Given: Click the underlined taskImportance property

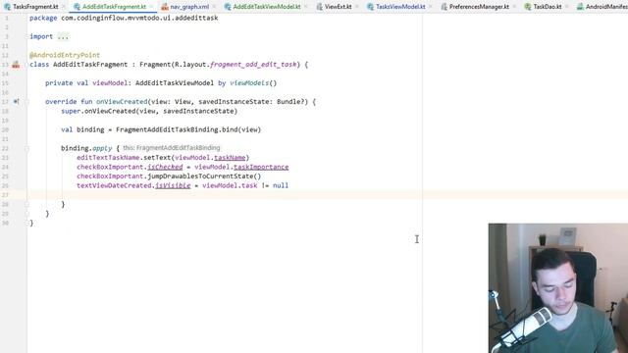Looking at the screenshot, I should pyautogui.click(x=261, y=167).
